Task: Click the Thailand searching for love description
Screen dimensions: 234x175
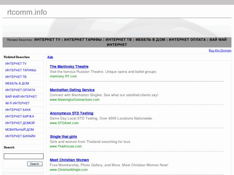Action: click(x=90, y=142)
